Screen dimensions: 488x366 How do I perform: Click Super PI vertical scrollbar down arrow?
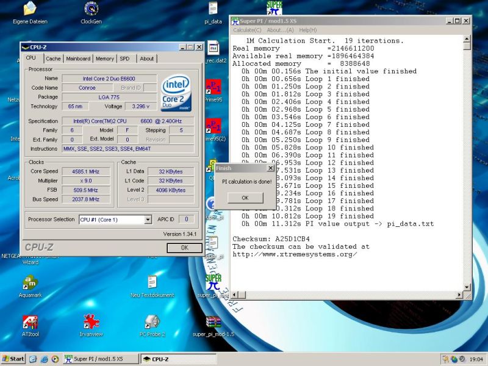[x=467, y=287]
